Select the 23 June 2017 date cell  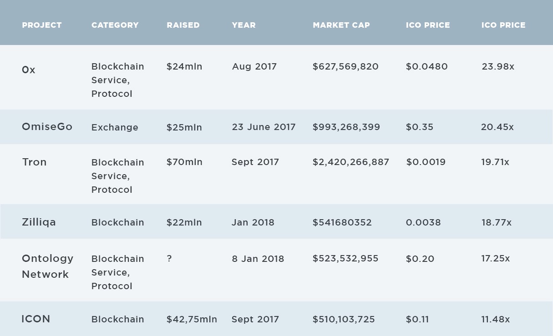264,127
